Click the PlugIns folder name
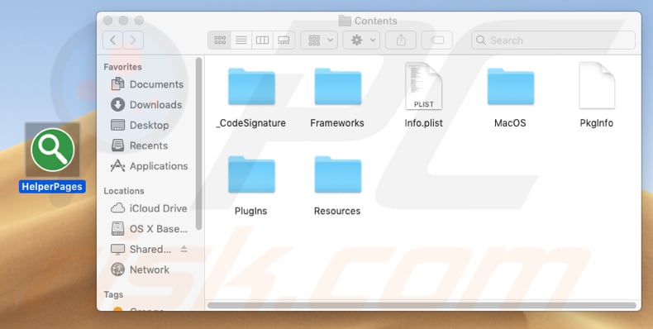Image resolution: width=653 pixels, height=329 pixels. tap(250, 211)
